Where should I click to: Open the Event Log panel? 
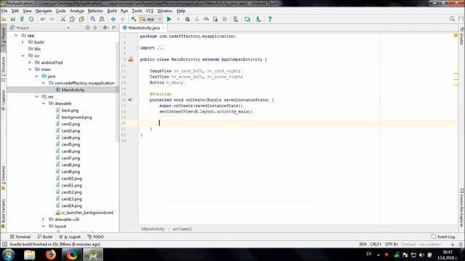[442, 237]
